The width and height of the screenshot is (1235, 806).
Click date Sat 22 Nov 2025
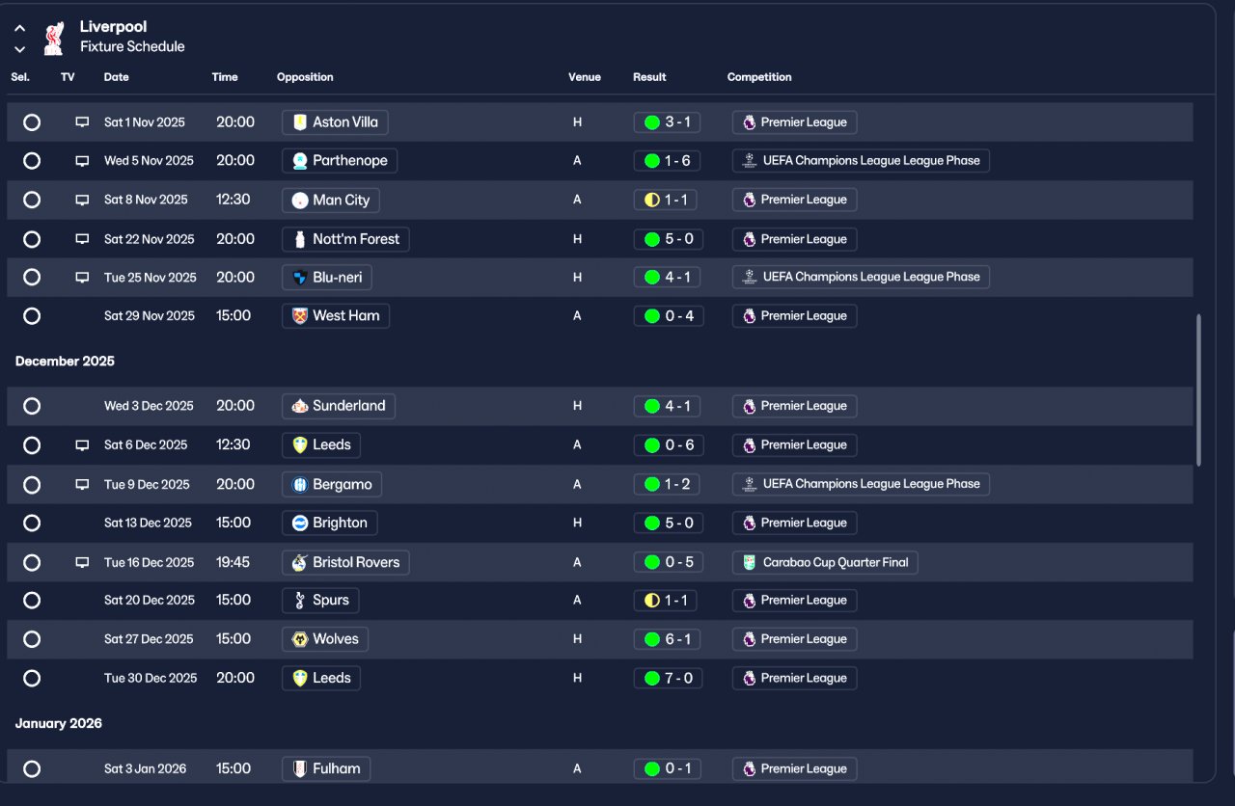(150, 239)
